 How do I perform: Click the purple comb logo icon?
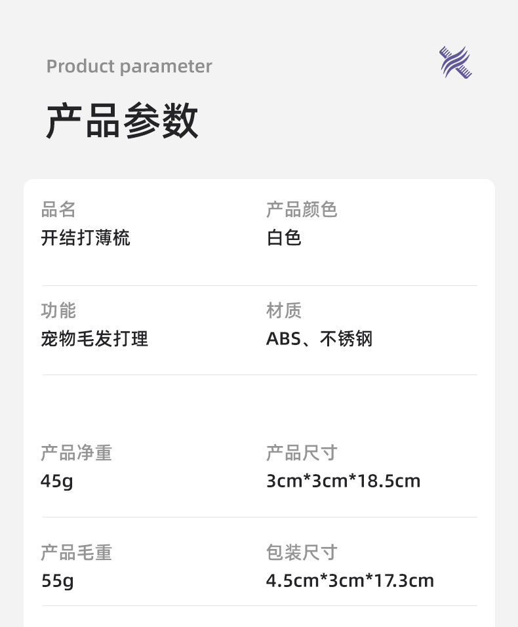pyautogui.click(x=456, y=63)
